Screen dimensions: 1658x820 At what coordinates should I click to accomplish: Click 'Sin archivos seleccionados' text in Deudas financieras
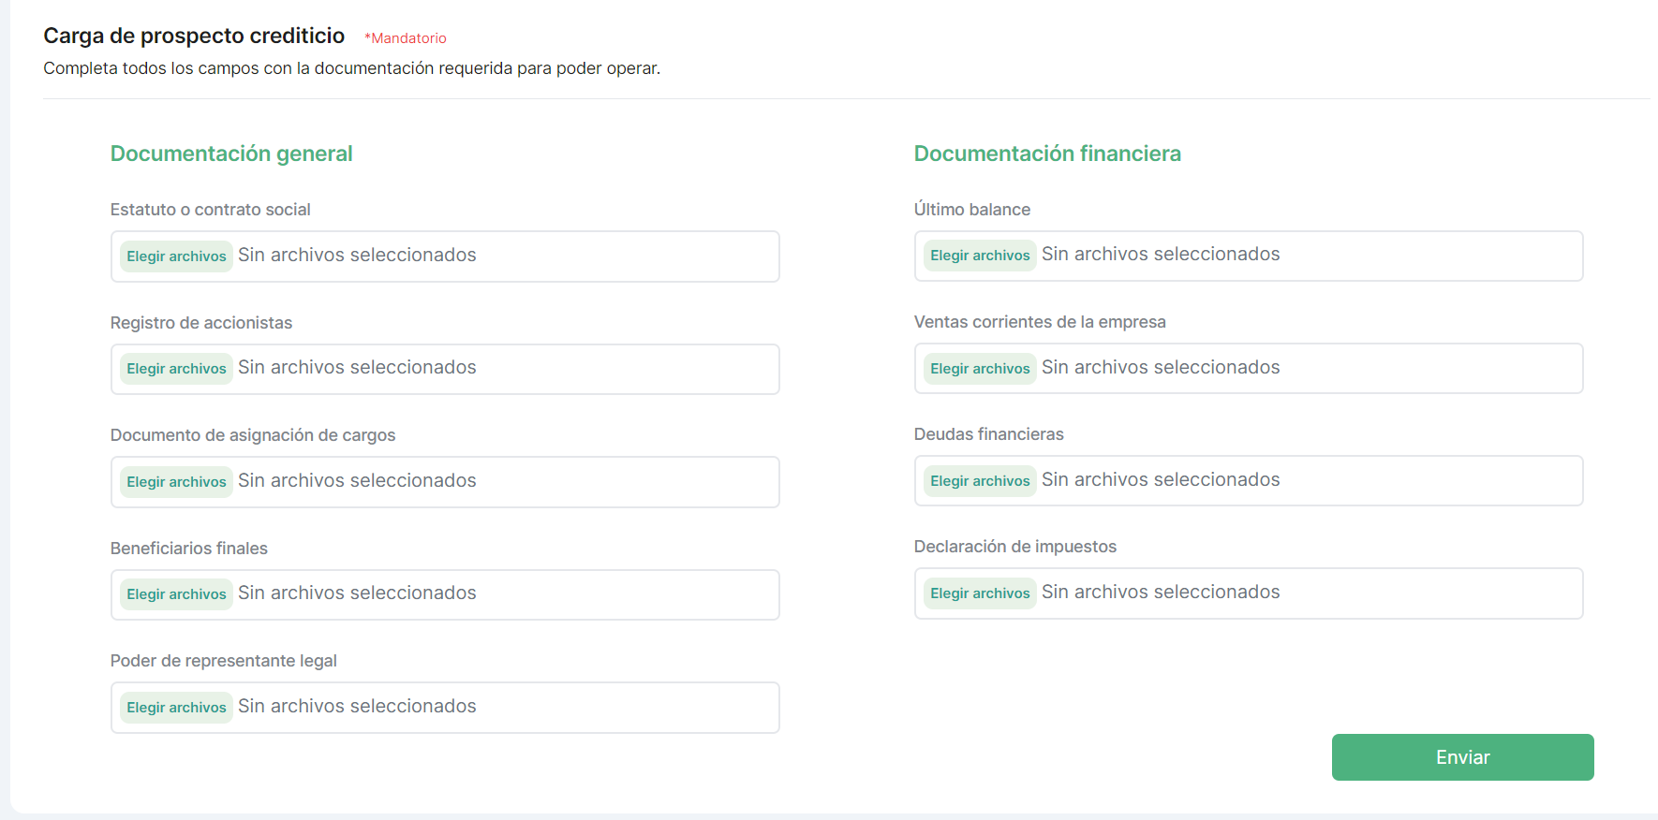(1161, 480)
